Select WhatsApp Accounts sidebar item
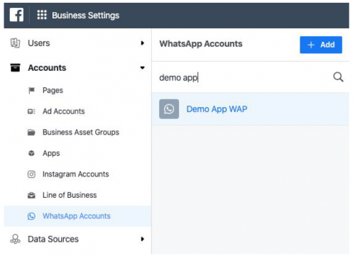Viewport: 355px width, 258px height. 77,216
